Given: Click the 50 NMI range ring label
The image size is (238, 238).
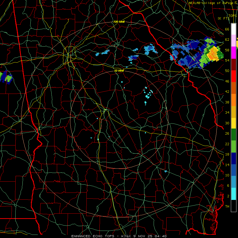Looking at the screenshot, I should coord(119,71).
